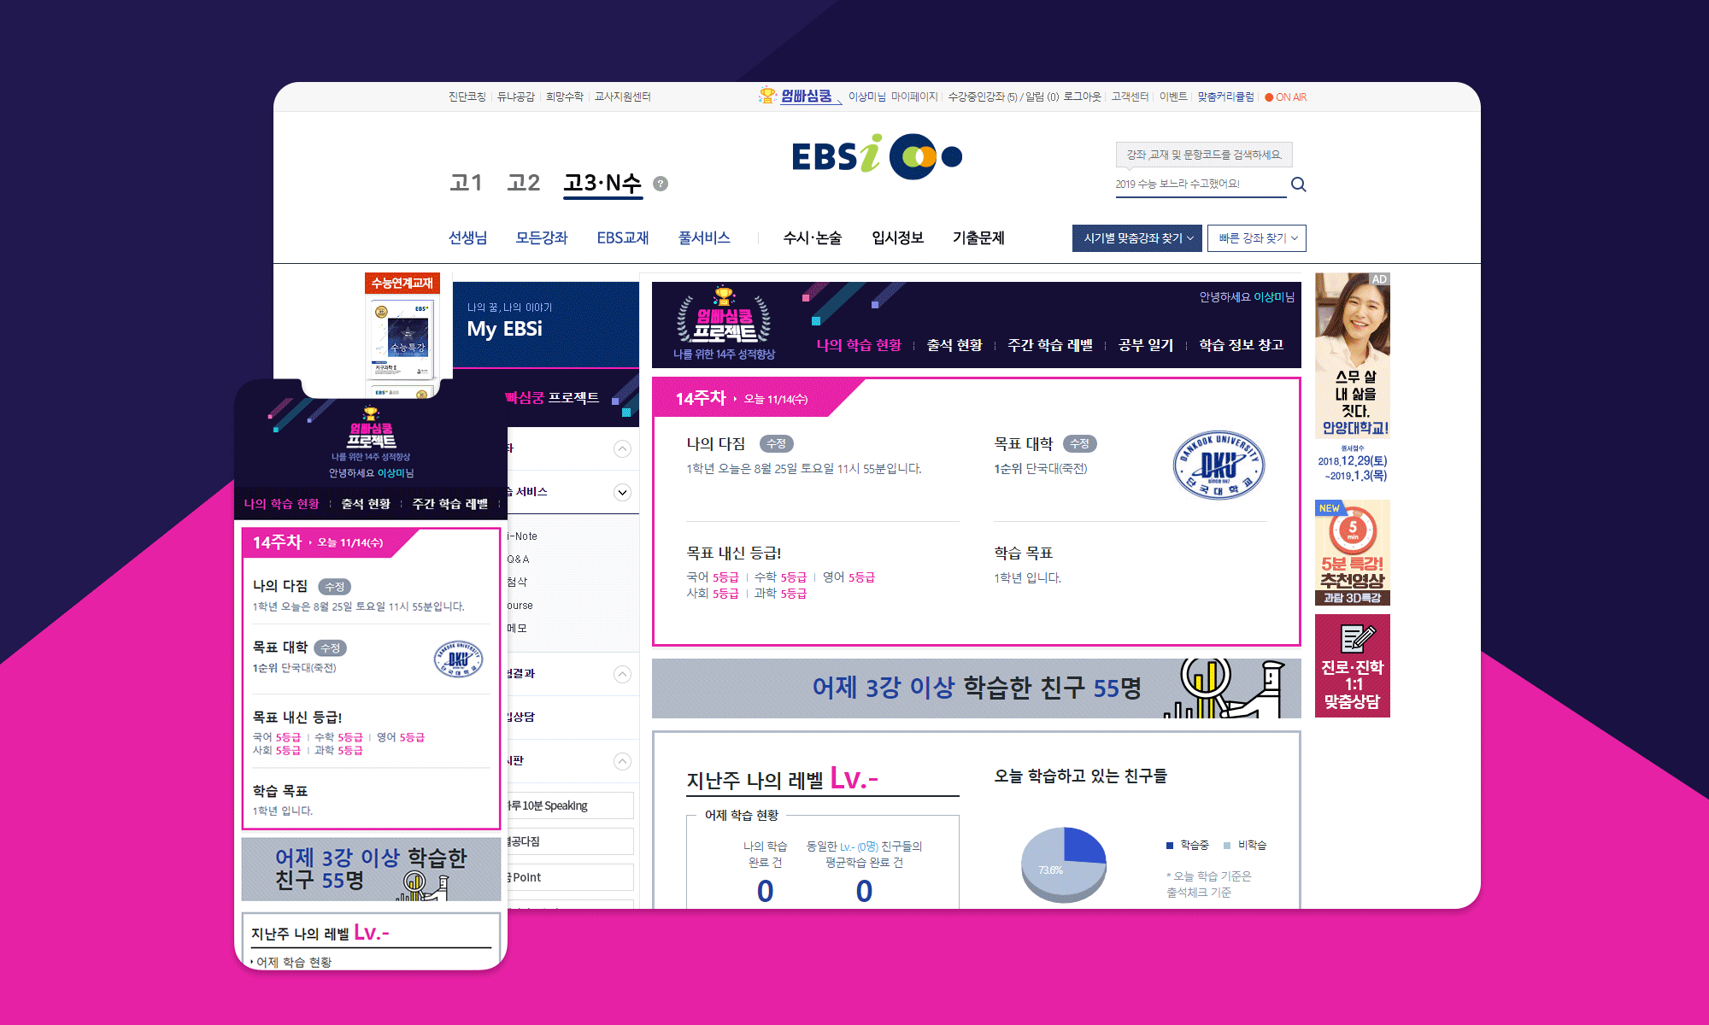Image resolution: width=1709 pixels, height=1025 pixels.
Task: Click the 엄빠심쿵 프로젝트 badge logo
Action: coord(724,325)
